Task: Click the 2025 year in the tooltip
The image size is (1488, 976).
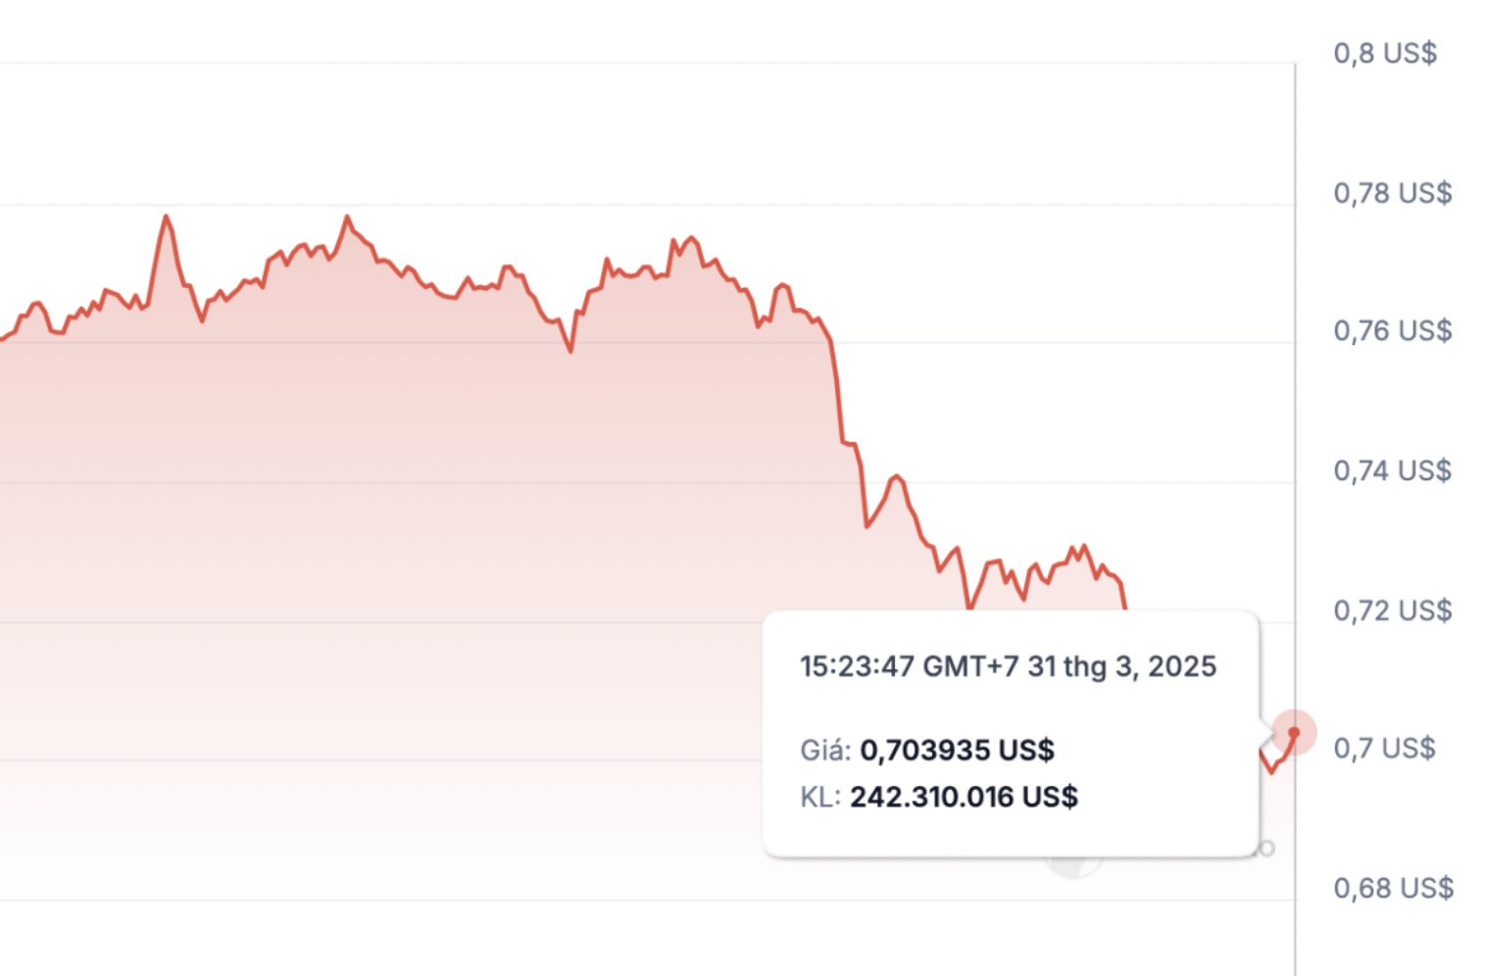Action: tap(1182, 666)
